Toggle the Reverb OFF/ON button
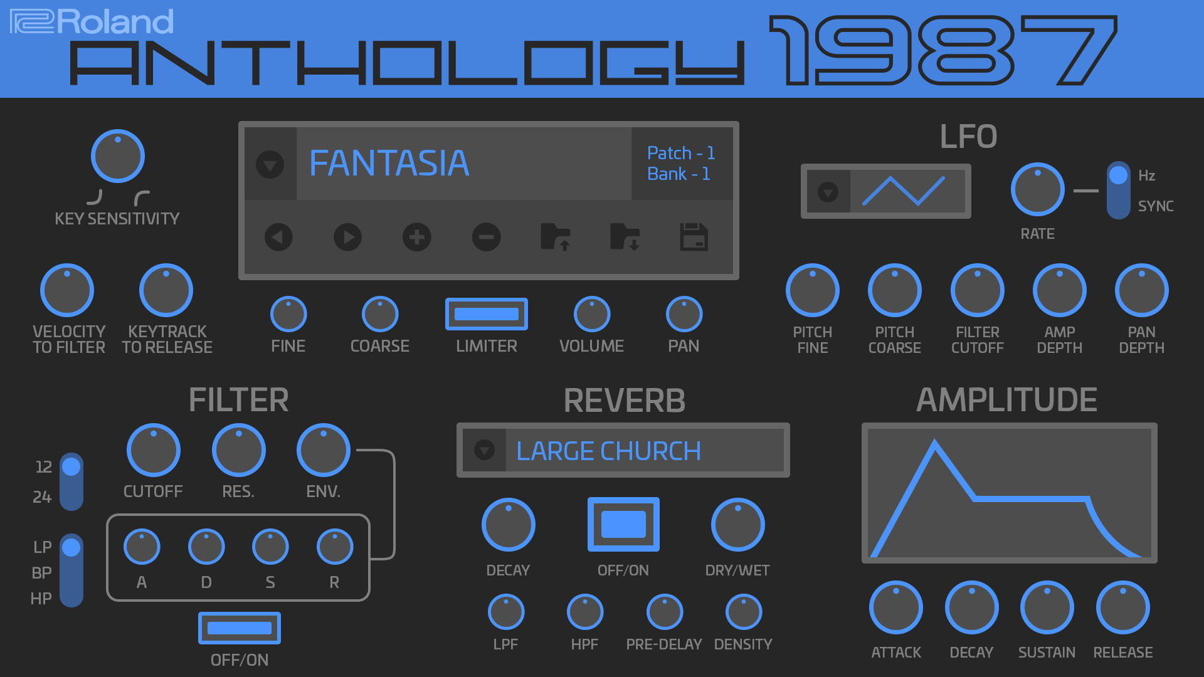The image size is (1204, 677). (x=623, y=525)
